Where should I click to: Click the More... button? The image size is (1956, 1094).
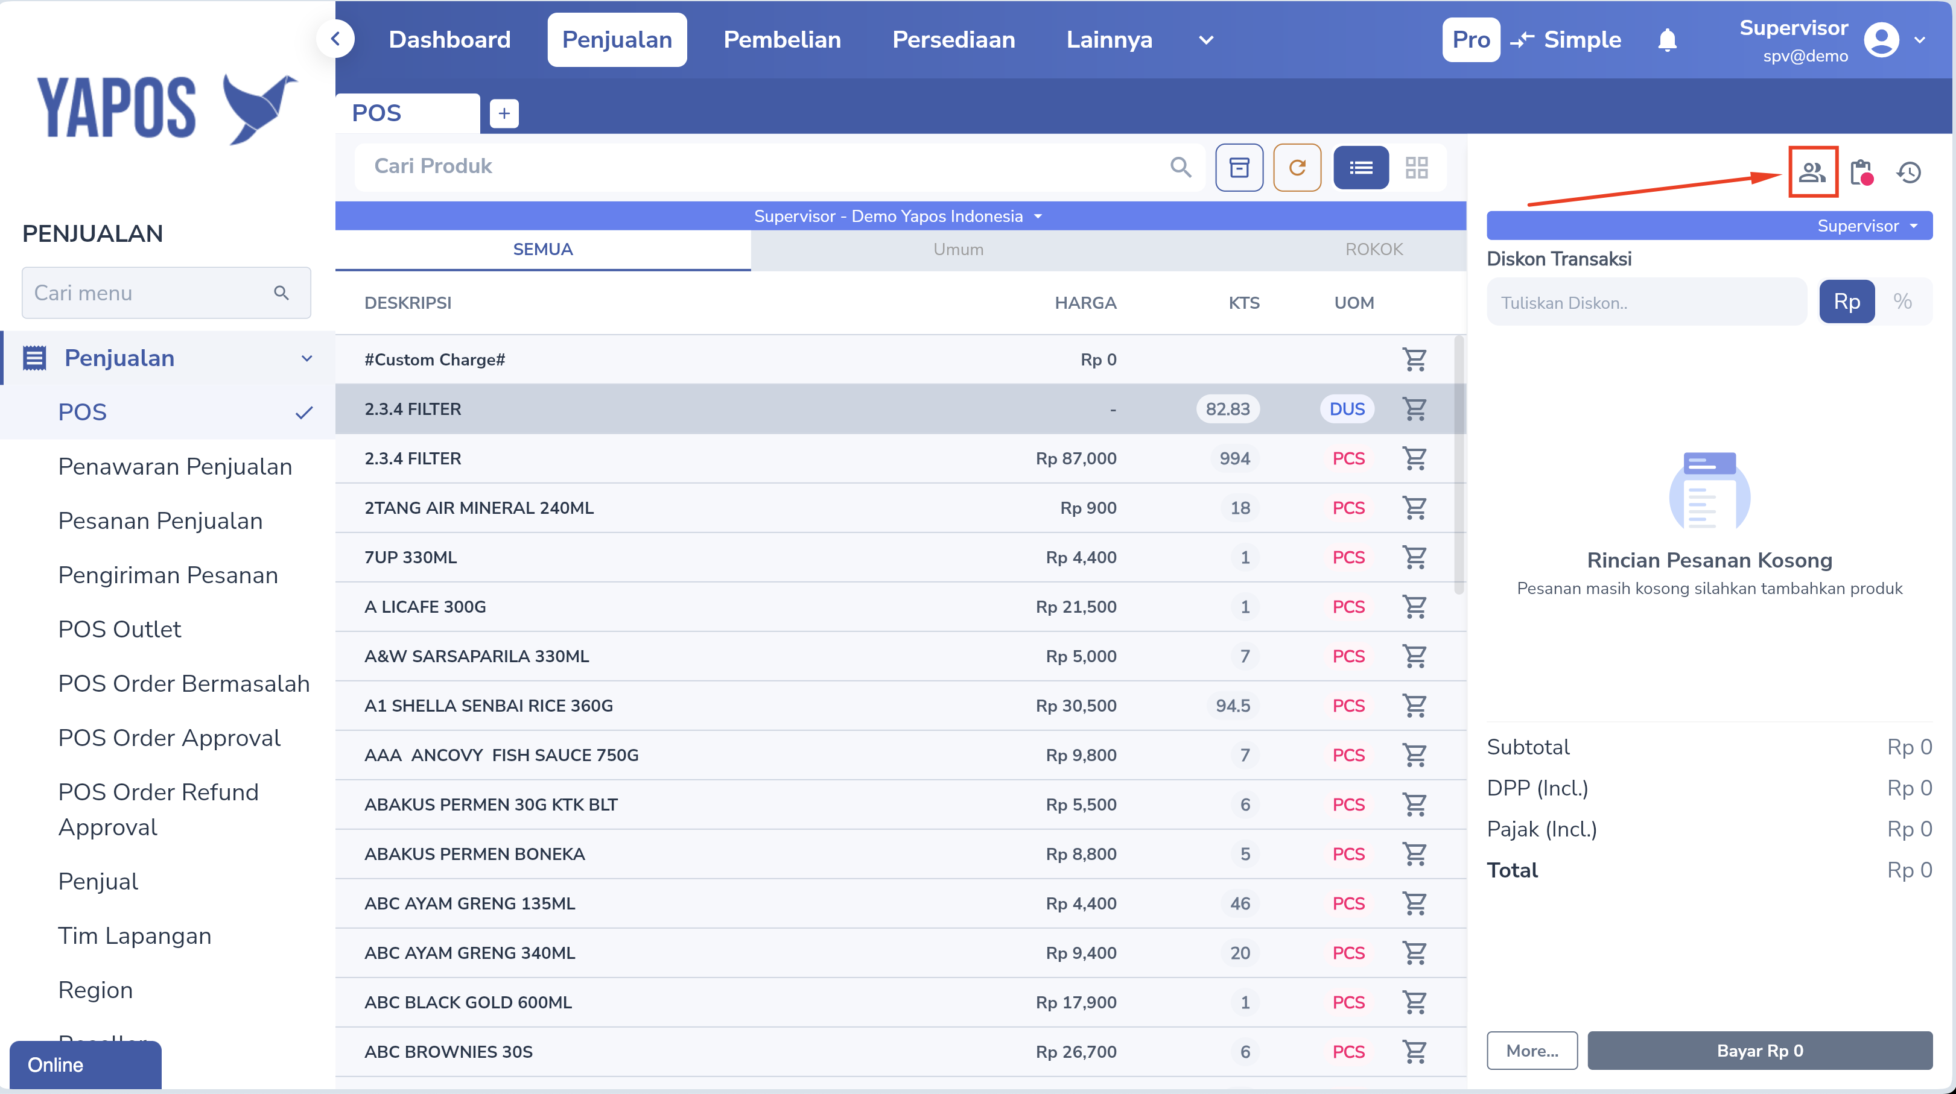pyautogui.click(x=1531, y=1051)
